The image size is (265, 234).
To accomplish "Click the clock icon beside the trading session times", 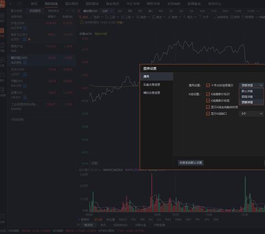I will [82, 23].
